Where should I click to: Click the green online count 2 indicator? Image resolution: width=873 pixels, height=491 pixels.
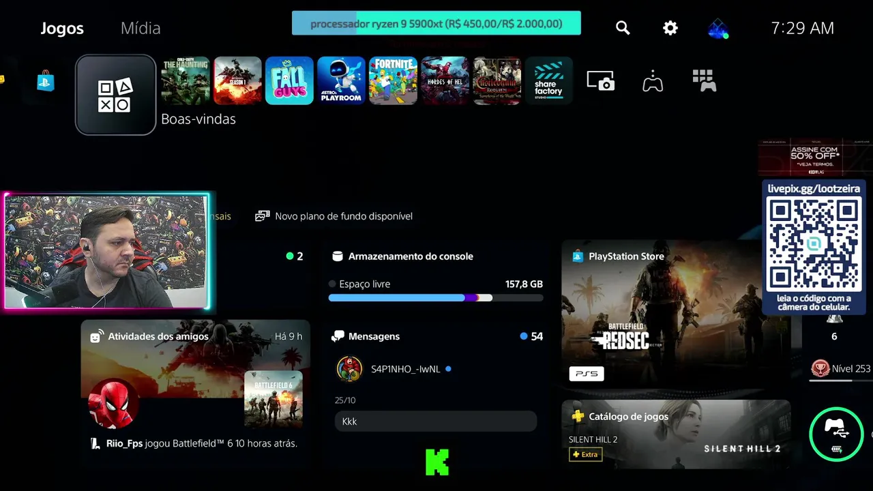pyautogui.click(x=295, y=256)
